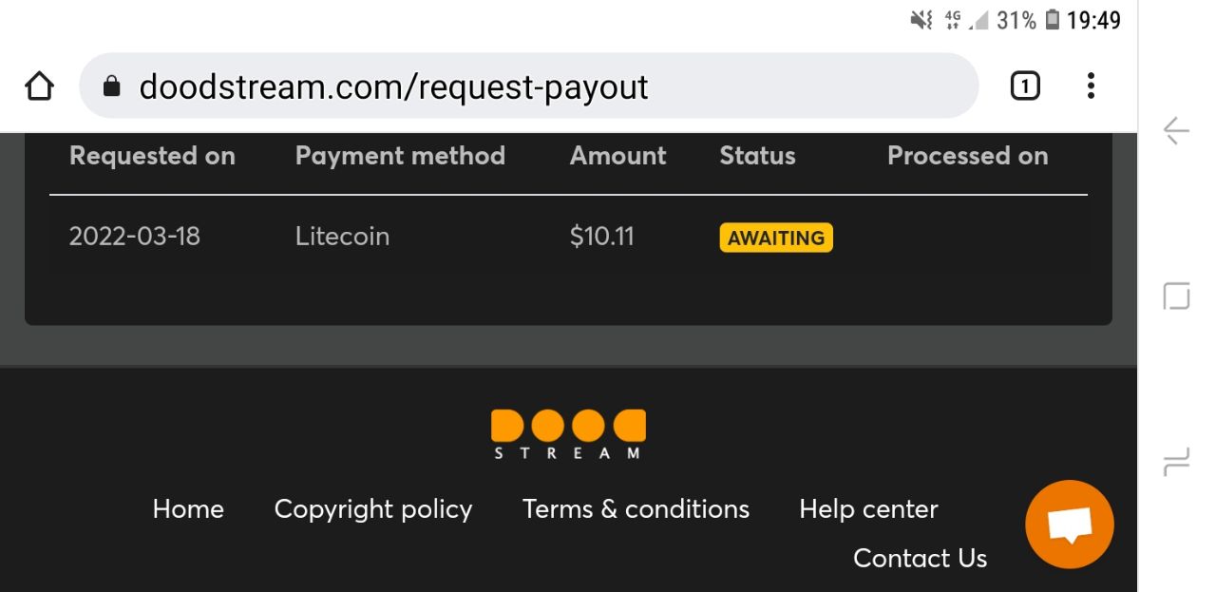Open the Contact Us link
This screenshot has height=592, width=1216.
(920, 558)
